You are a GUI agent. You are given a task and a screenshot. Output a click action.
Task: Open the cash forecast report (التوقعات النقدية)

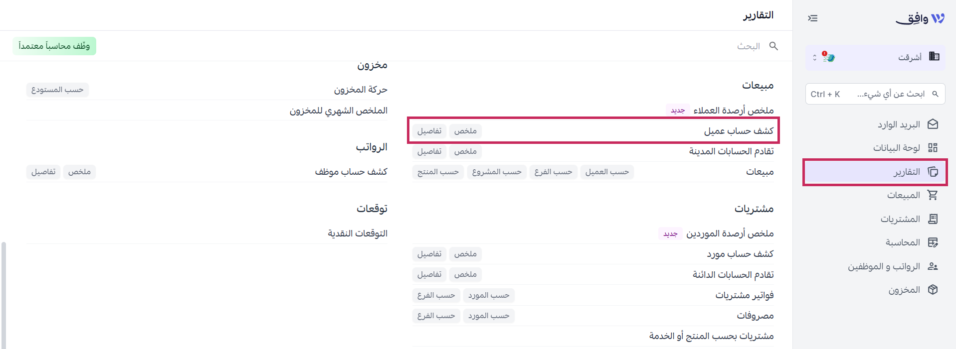(357, 233)
